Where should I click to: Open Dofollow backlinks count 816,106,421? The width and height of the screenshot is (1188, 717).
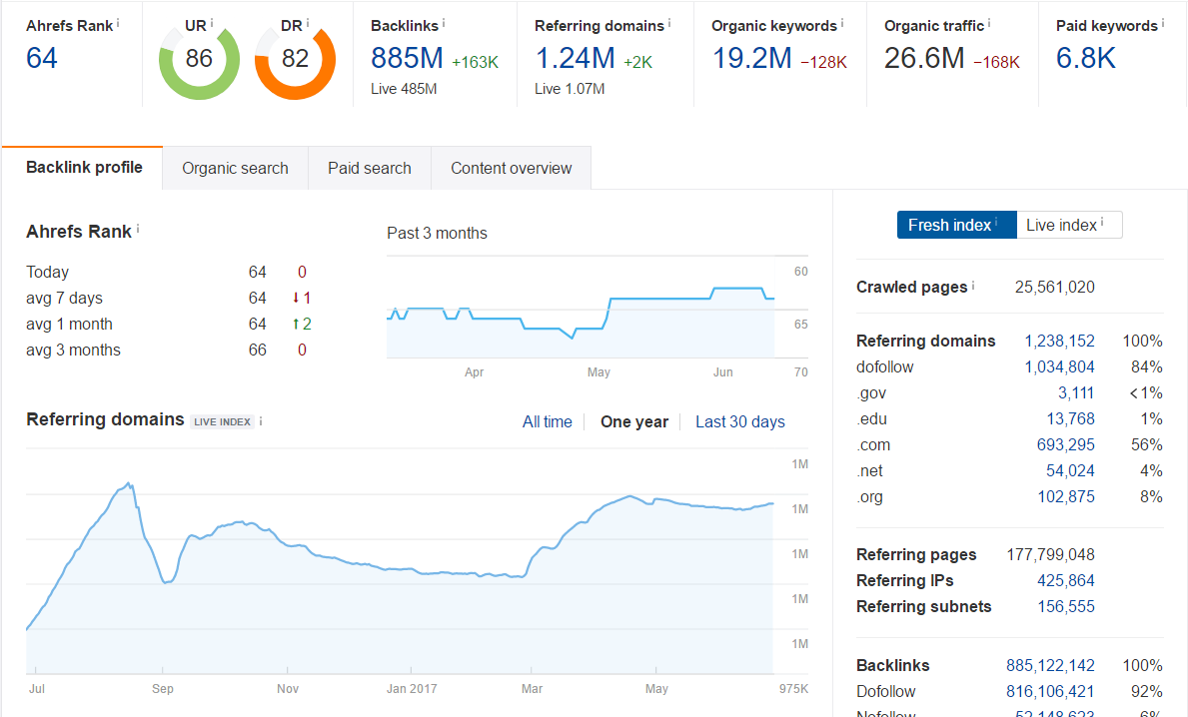point(1051,691)
